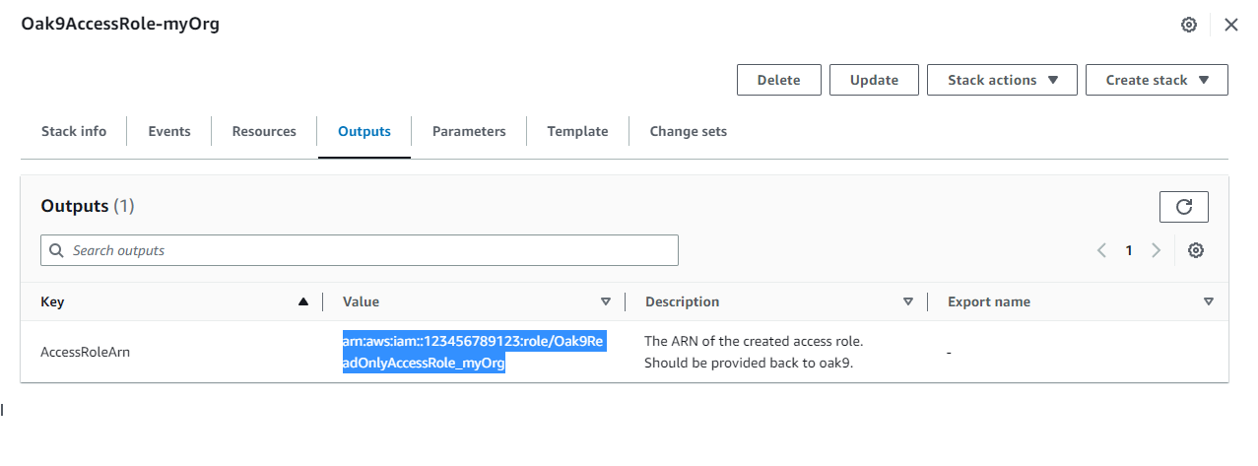Screen dimensions: 1258x466
Task: Go to next outputs page
Action: [1157, 250]
